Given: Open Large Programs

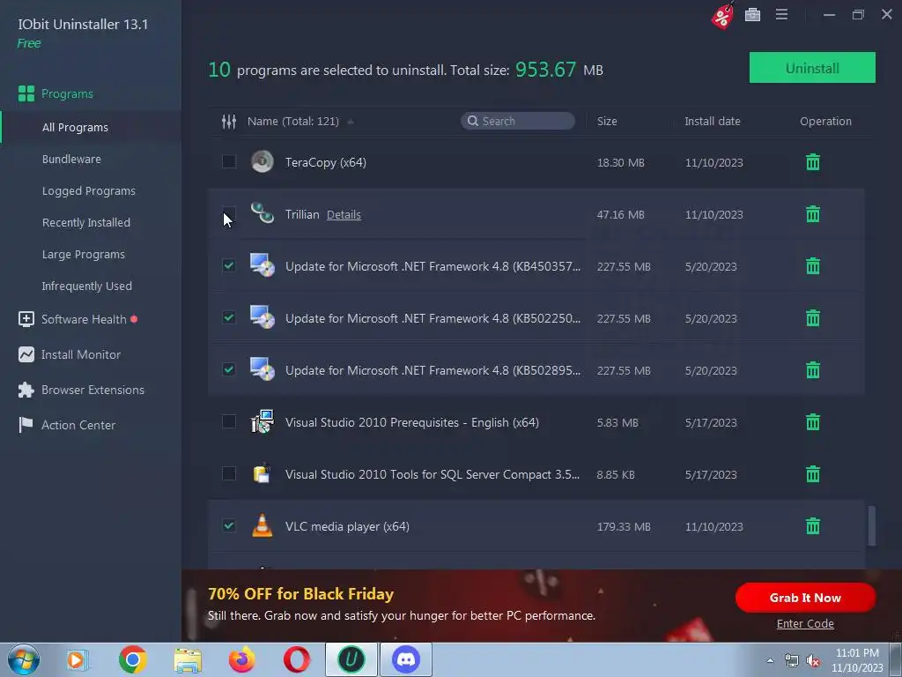Looking at the screenshot, I should (x=84, y=254).
